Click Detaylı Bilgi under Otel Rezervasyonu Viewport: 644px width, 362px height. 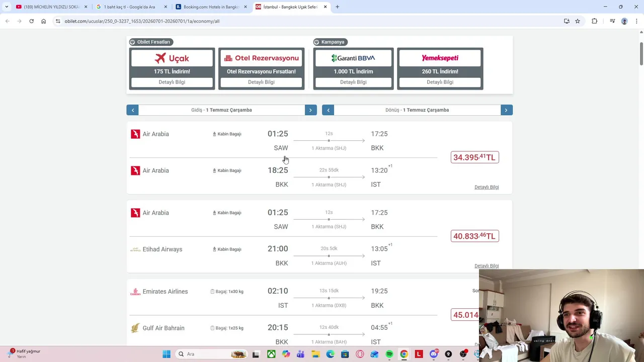coord(261,82)
